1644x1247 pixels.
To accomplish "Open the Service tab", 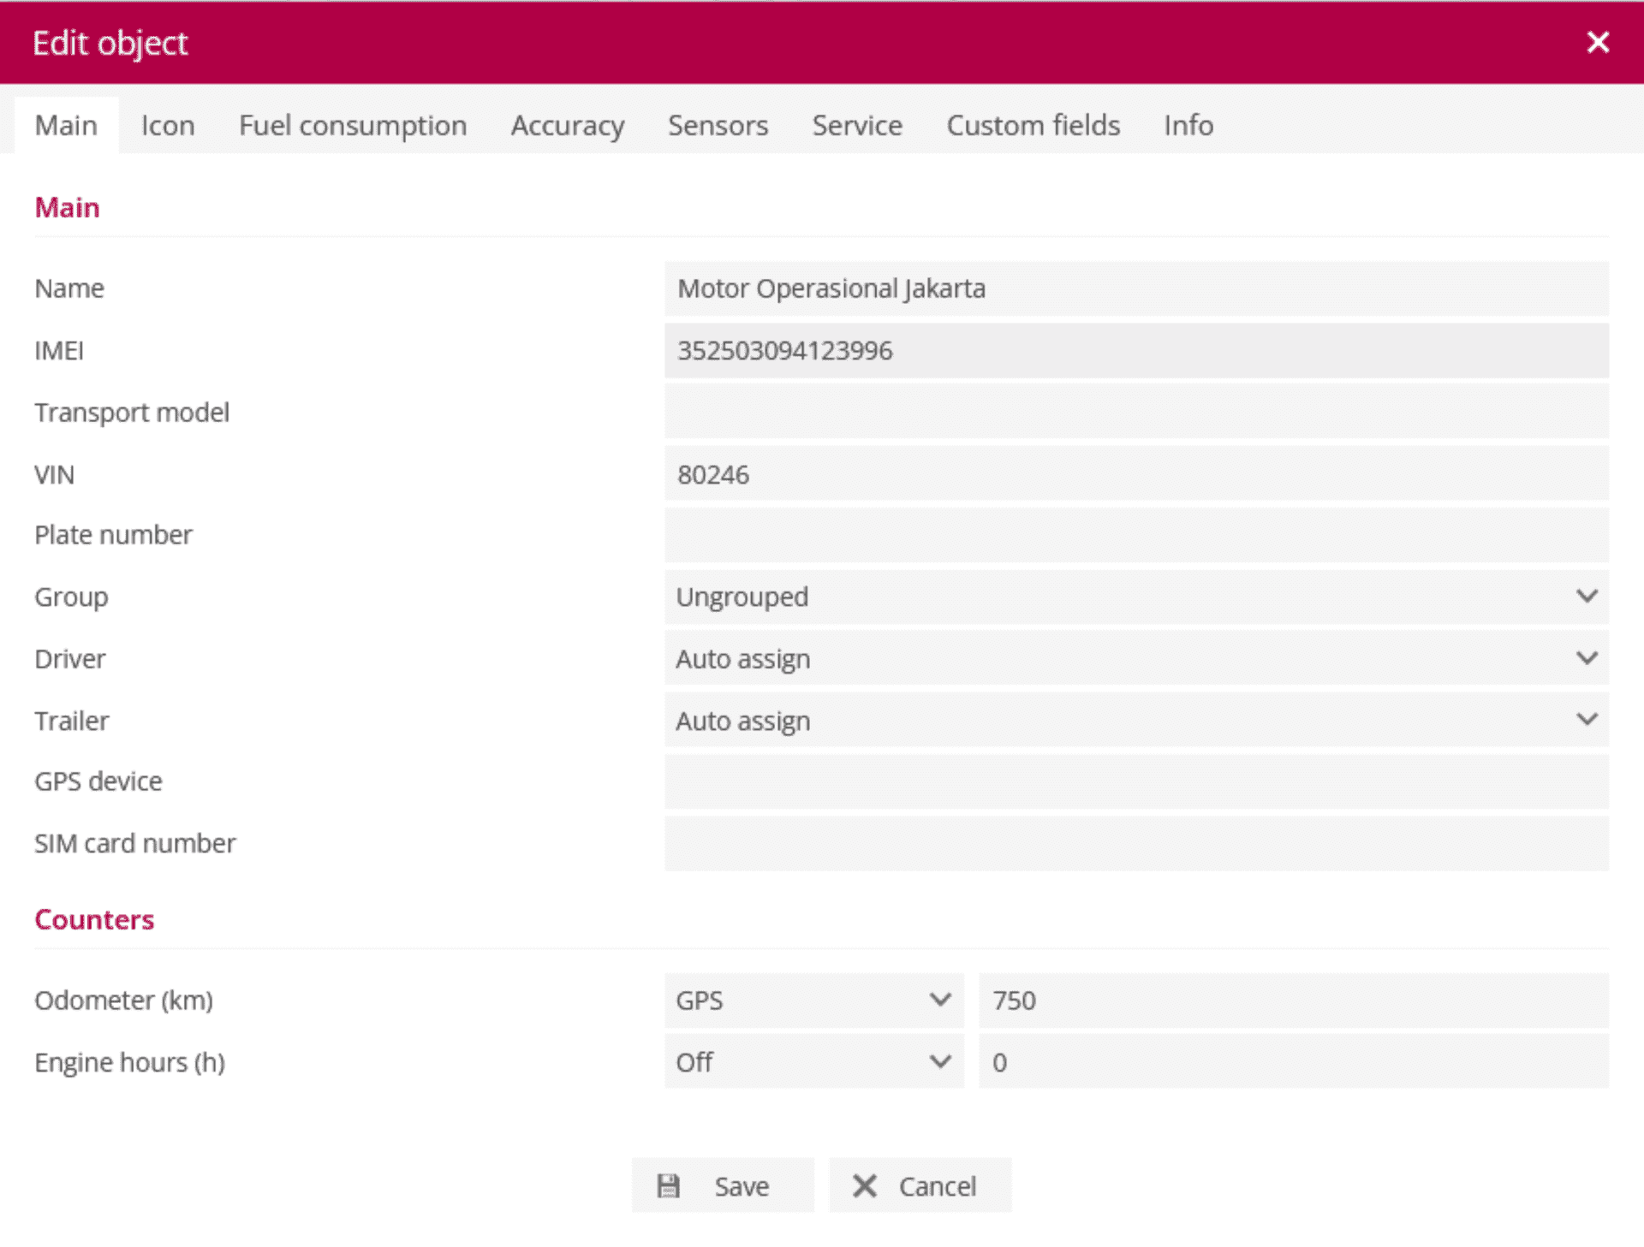I will pyautogui.click(x=856, y=126).
